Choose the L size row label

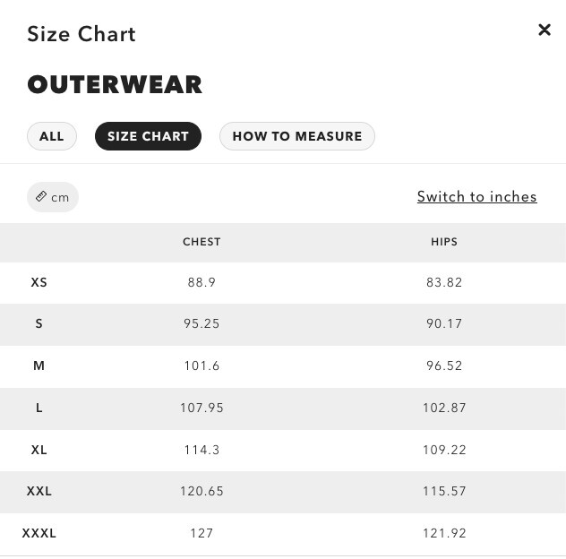pos(39,408)
